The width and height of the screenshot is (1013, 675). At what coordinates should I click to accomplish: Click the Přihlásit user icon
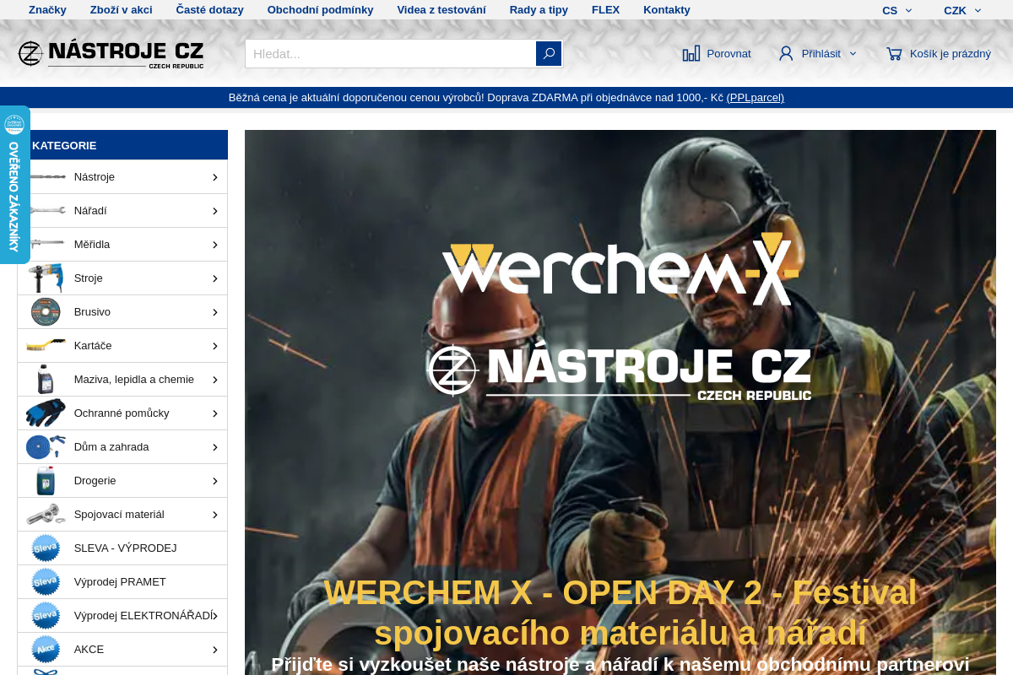(x=786, y=53)
